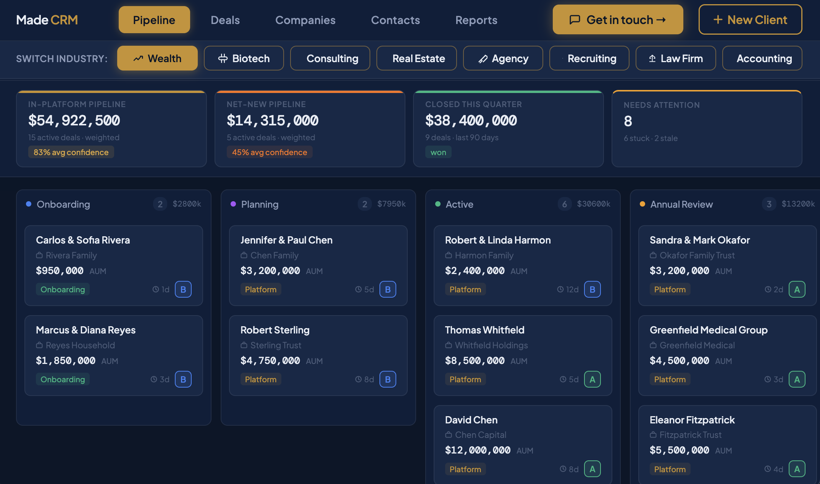Select the Wealth industry

tap(157, 58)
